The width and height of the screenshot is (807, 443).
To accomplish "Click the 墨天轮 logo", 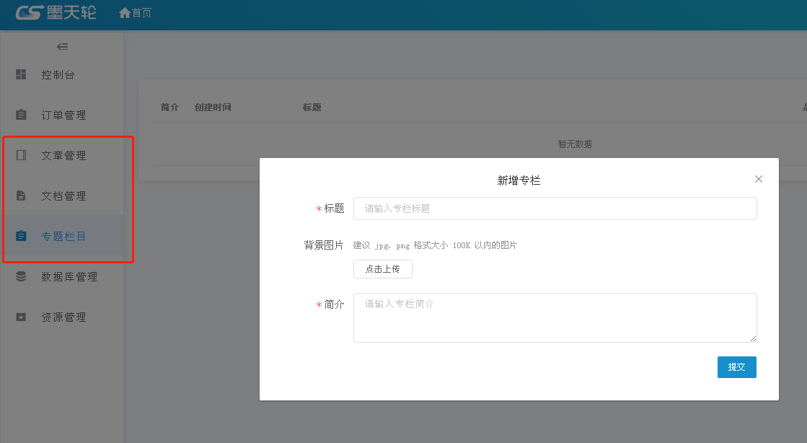I will click(56, 12).
